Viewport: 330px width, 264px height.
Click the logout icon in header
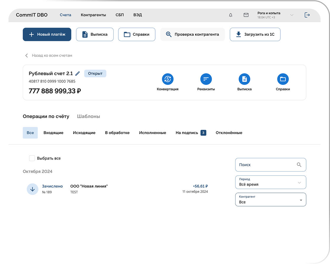pos(307,15)
